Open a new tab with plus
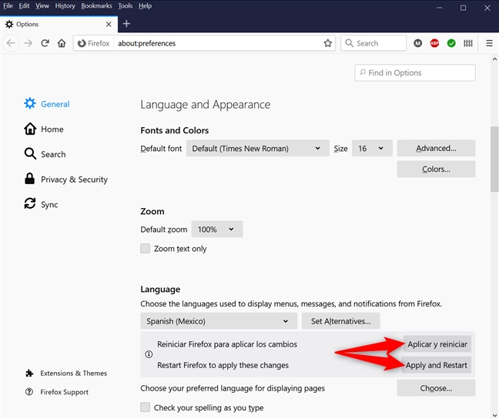Image resolution: width=499 pixels, height=419 pixels. (126, 24)
